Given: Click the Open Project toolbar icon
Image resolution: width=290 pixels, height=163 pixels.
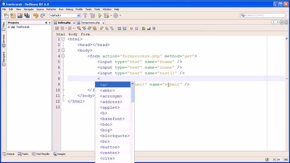Looking at the screenshot, I should tap(20, 15).
